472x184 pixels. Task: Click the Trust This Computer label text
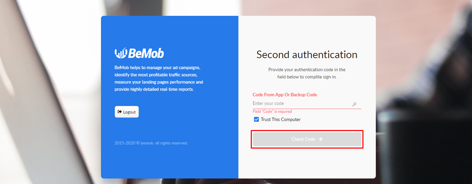pos(281,120)
